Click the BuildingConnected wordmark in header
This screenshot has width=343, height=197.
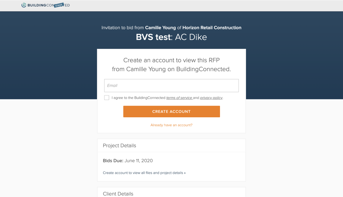click(48, 5)
